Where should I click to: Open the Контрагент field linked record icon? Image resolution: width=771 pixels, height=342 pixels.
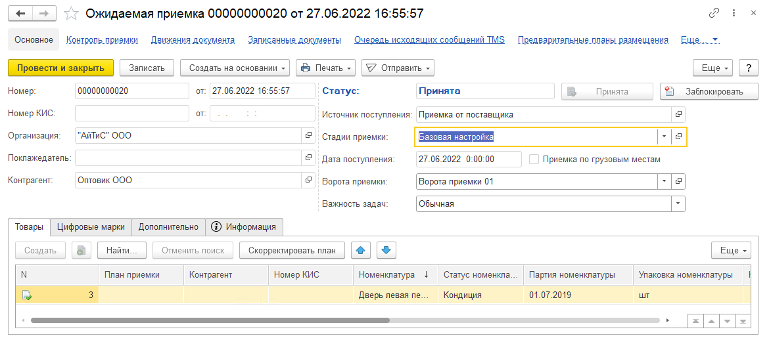pyautogui.click(x=308, y=180)
